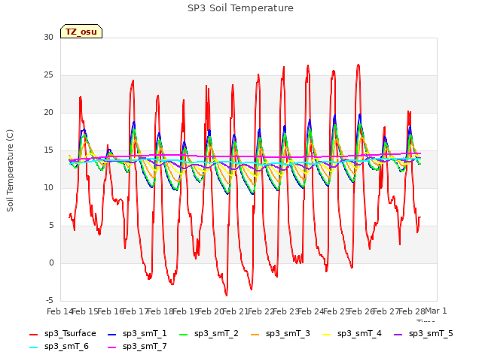The width and height of the screenshot is (482, 361).
Task: Toggle sp3_smT_1 legend entry
Action: pyautogui.click(x=137, y=334)
